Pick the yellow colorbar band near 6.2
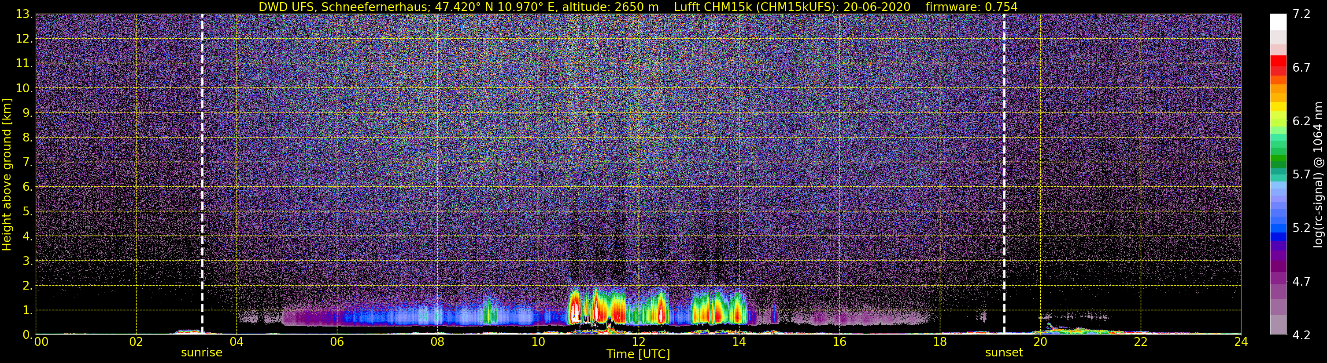This screenshot has width=1327, height=363. pos(1278,106)
